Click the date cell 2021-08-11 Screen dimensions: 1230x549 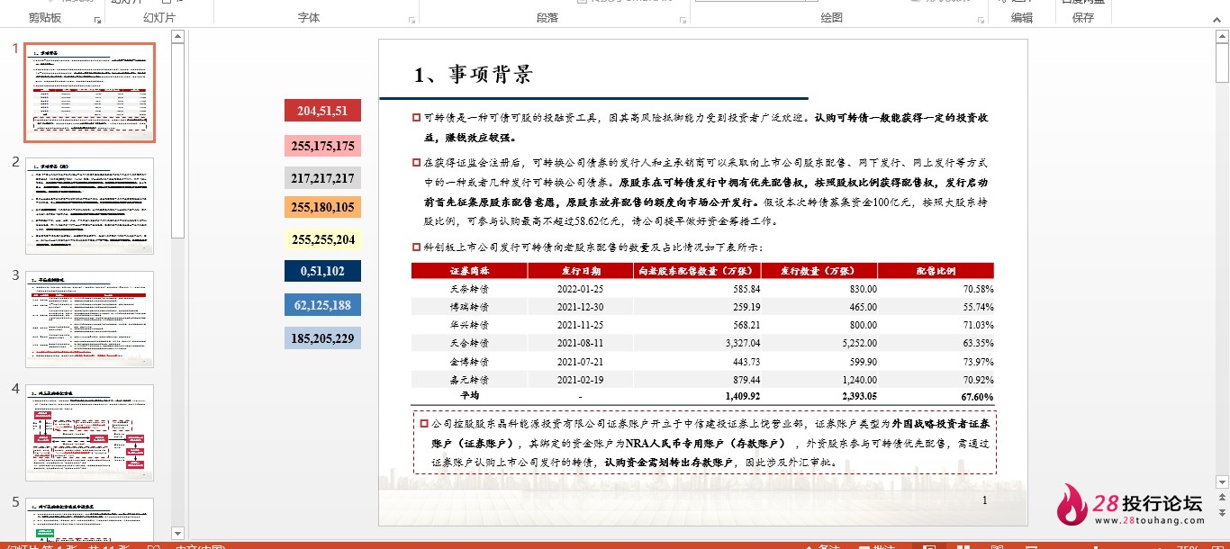point(581,343)
